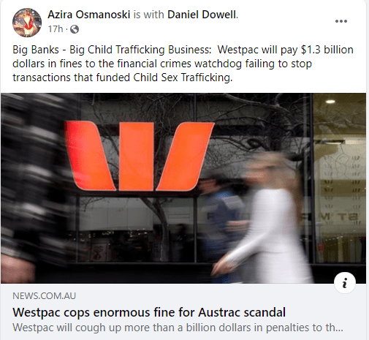
Task: Click the lit window area of the building photo
Action: pyautogui.click(x=339, y=178)
